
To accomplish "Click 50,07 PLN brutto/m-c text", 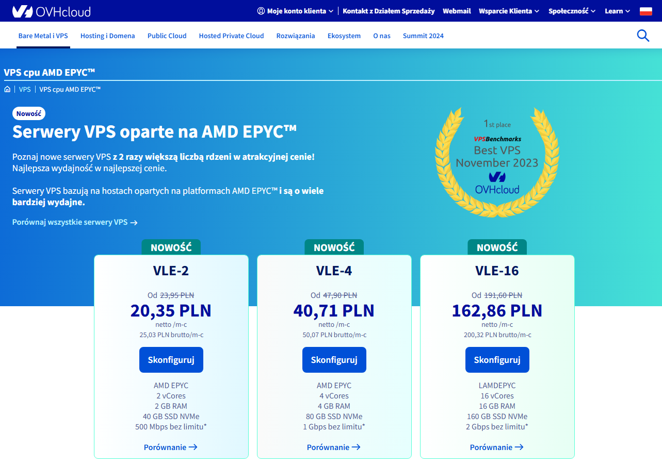I will click(334, 335).
